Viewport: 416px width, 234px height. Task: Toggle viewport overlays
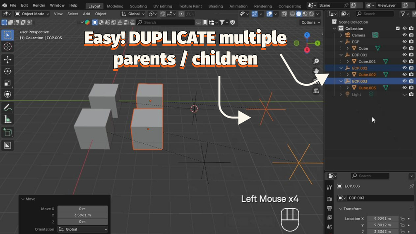[x=269, y=14]
